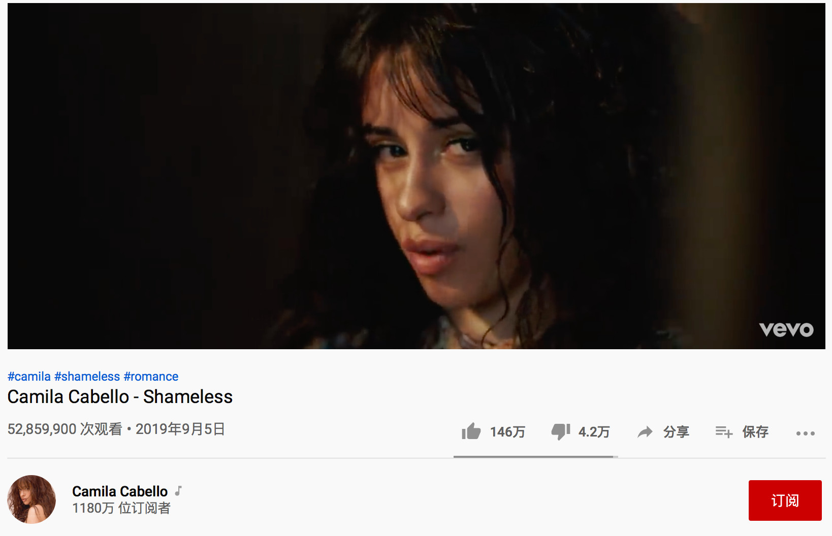Image resolution: width=832 pixels, height=536 pixels.
Task: Click the 分享 share label
Action: [676, 432]
